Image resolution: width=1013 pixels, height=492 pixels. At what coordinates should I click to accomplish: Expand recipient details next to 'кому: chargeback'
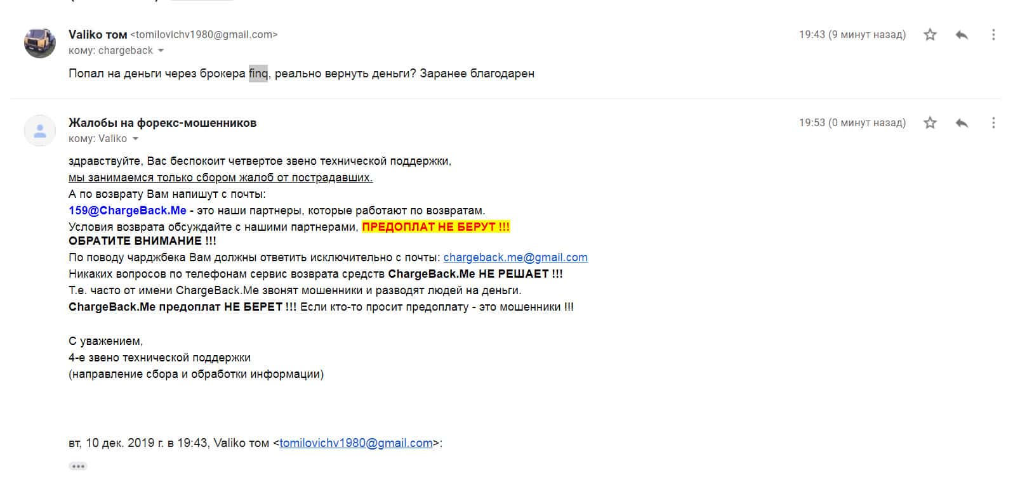tap(161, 51)
